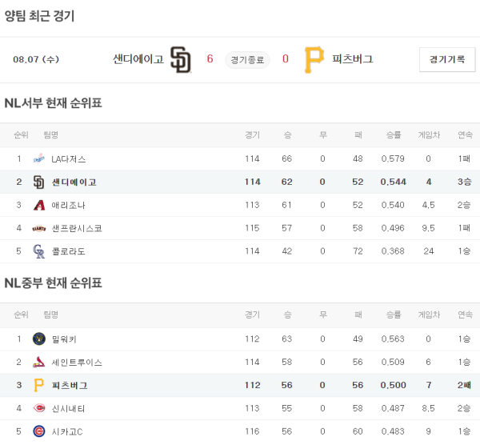Click the 시카고C team name
This screenshot has width=480, height=445.
67,432
